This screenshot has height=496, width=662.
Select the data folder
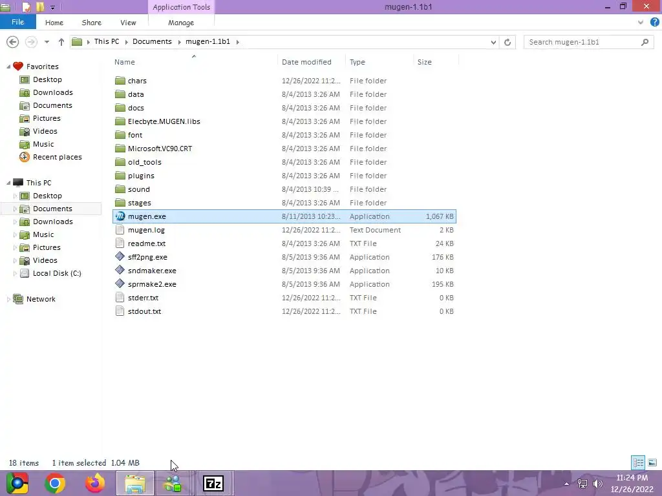(x=136, y=94)
